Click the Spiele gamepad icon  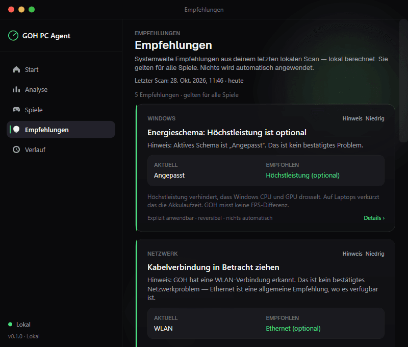pos(16,110)
